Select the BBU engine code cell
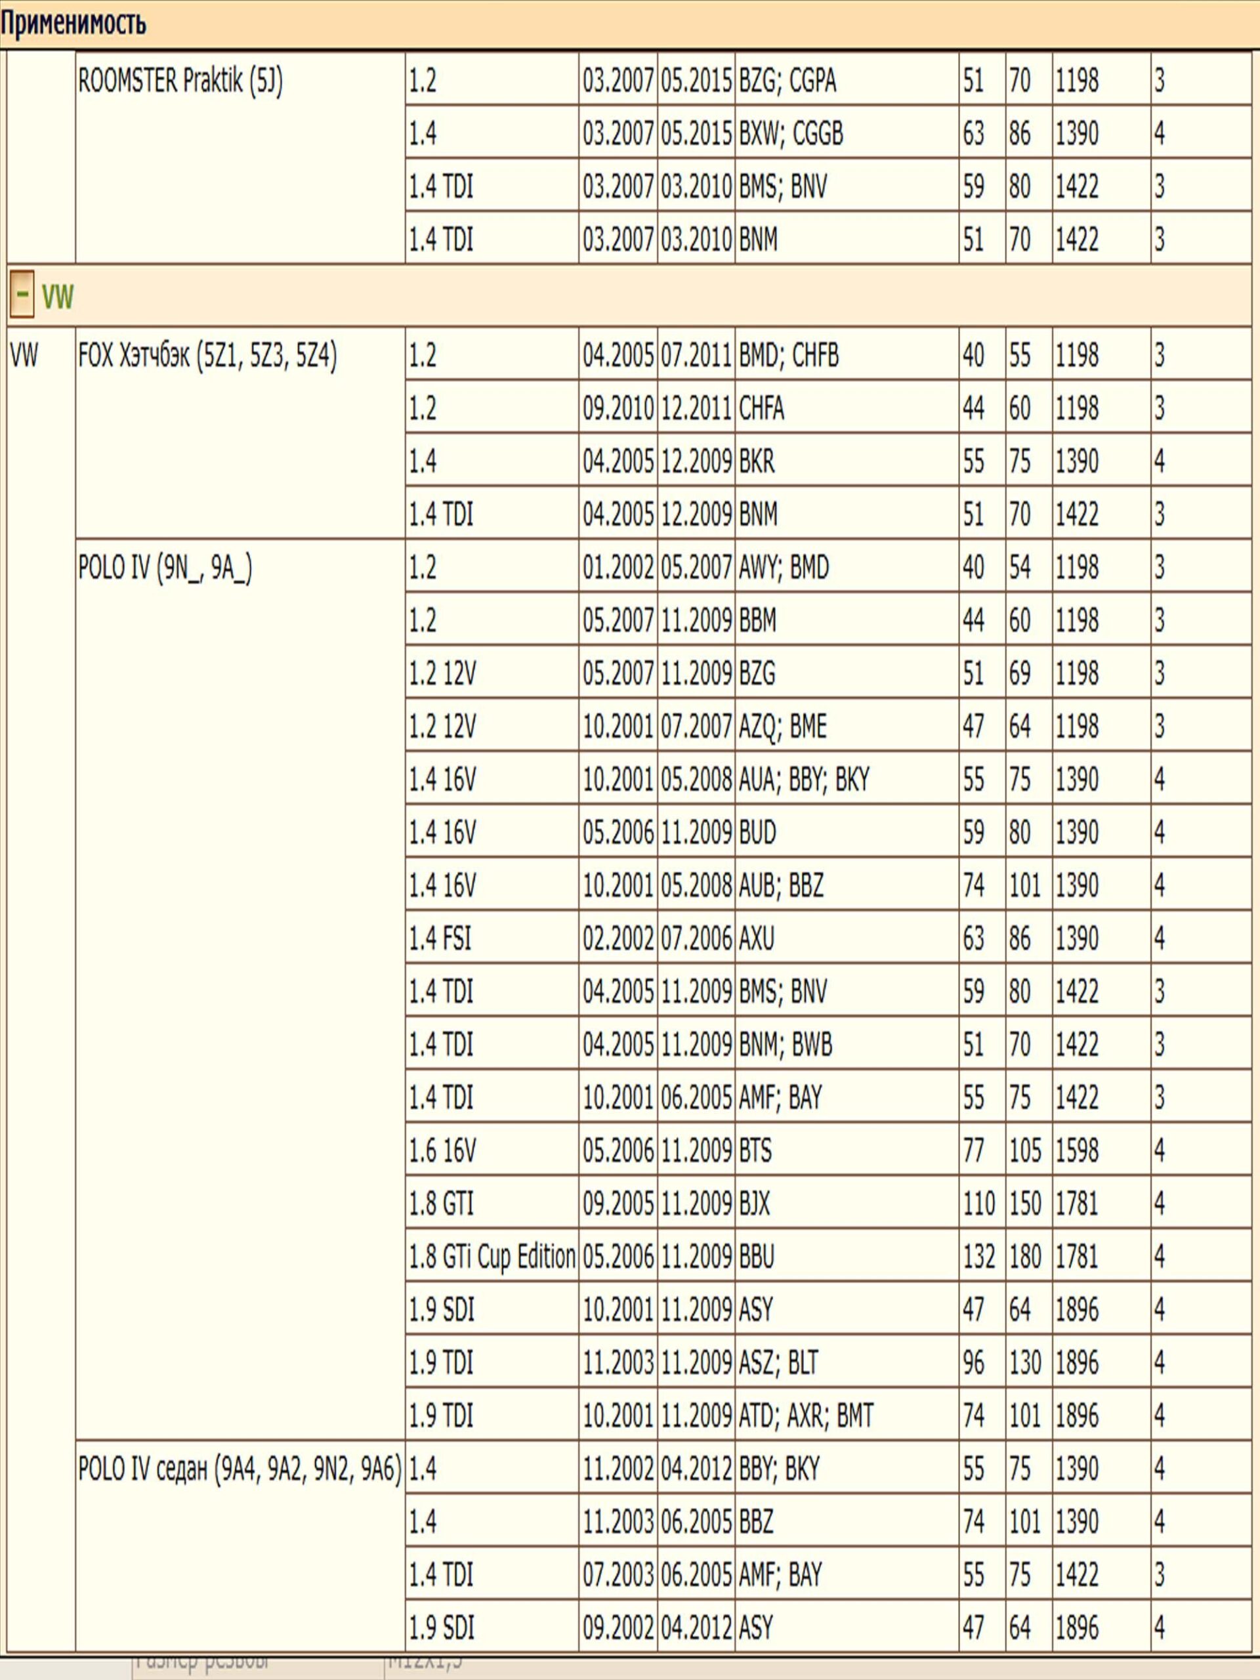The height and width of the screenshot is (1680, 1260). [x=757, y=1256]
